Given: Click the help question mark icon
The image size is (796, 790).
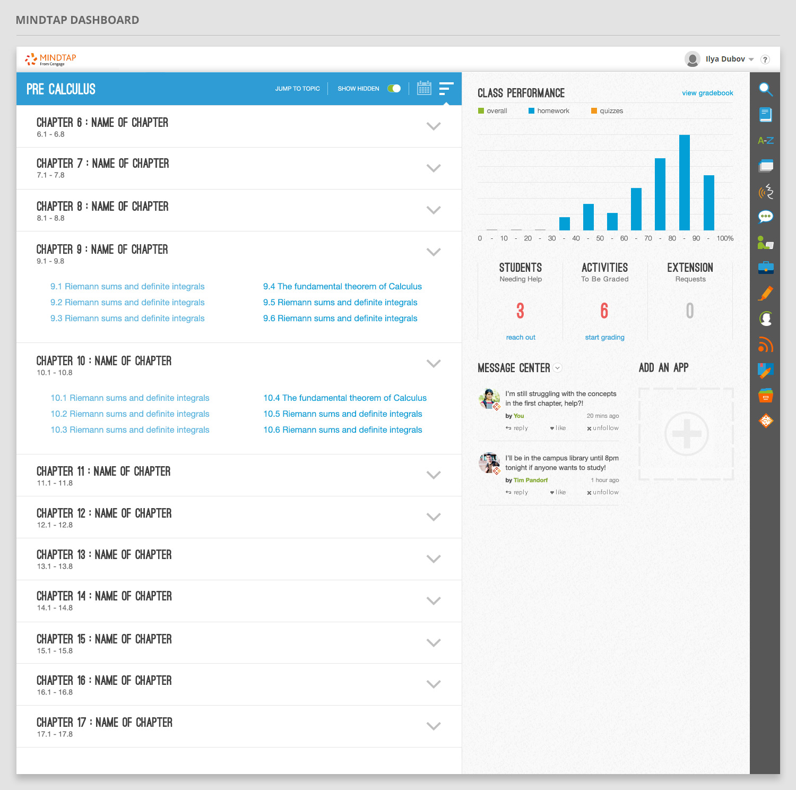Looking at the screenshot, I should click(765, 59).
